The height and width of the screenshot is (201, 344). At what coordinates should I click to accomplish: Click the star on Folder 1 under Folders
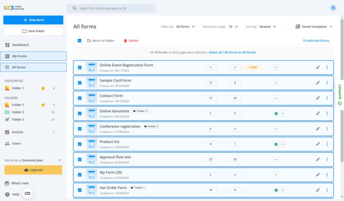[43, 105]
